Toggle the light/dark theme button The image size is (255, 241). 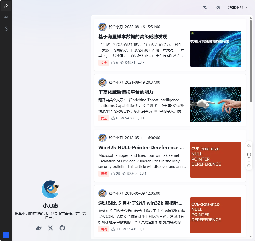pyautogui.click(x=218, y=8)
